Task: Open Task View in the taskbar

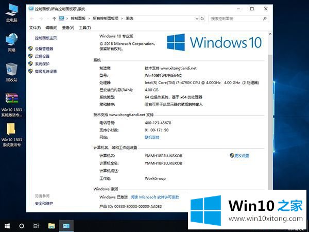Action: pos(36,226)
